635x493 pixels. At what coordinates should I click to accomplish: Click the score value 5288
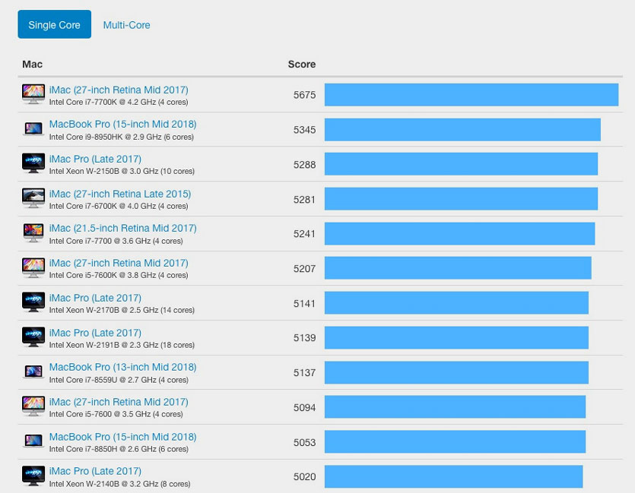[304, 165]
